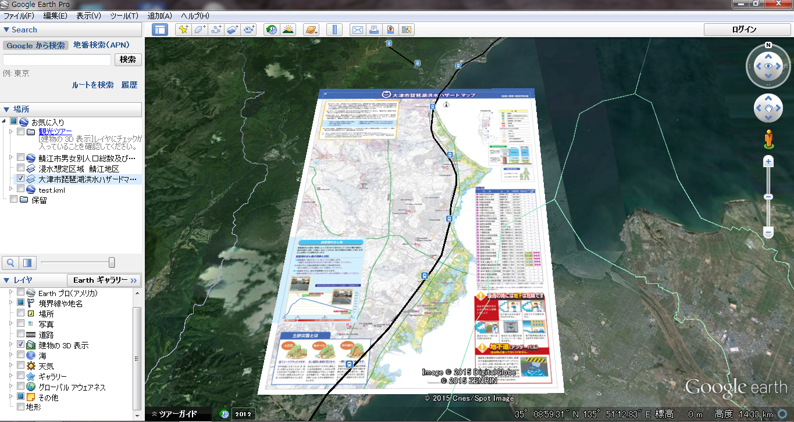Expand the 鯖江市男女別人口総数 tree item

click(x=12, y=158)
